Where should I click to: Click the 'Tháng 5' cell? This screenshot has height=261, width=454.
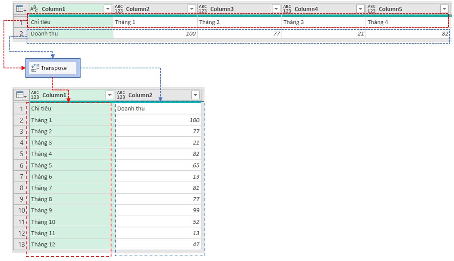tap(72, 166)
